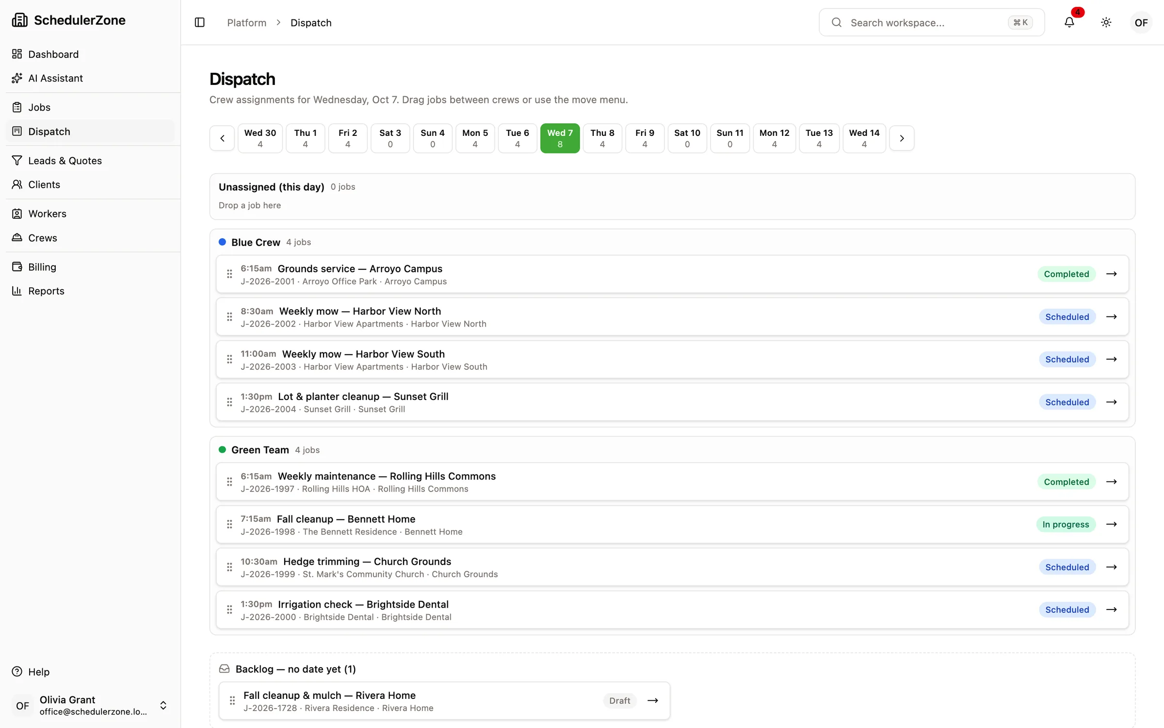Open Leads & Quotes in the sidebar

tap(90, 161)
